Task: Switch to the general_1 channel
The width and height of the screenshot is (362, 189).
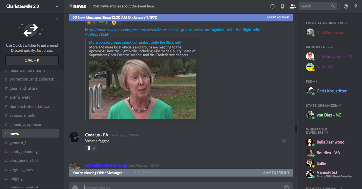Action: 18,143
